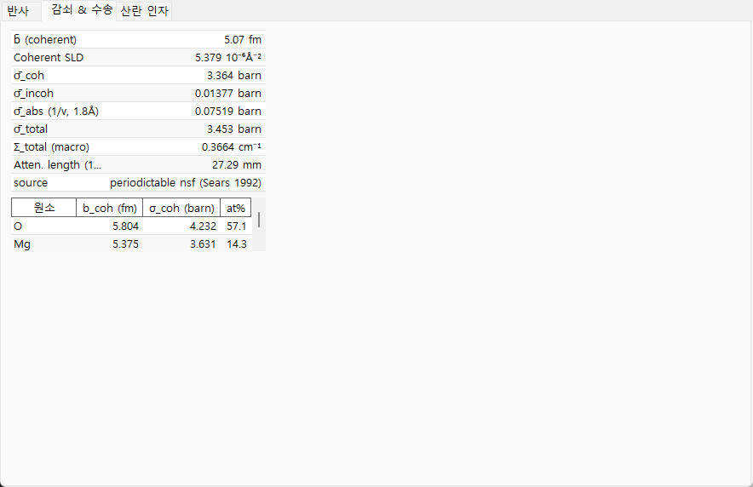Click the σ_abs (1/v, 1.8Å) label
The height and width of the screenshot is (487, 753).
point(56,112)
